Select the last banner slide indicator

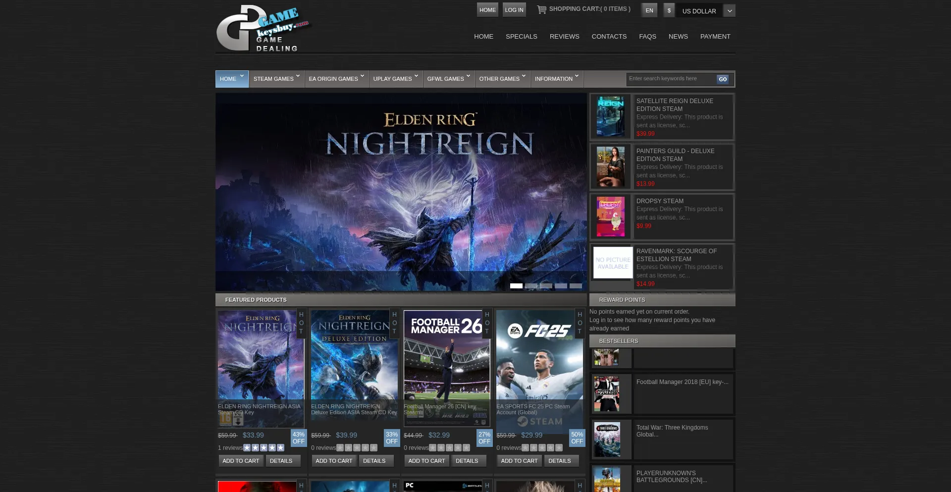(576, 286)
